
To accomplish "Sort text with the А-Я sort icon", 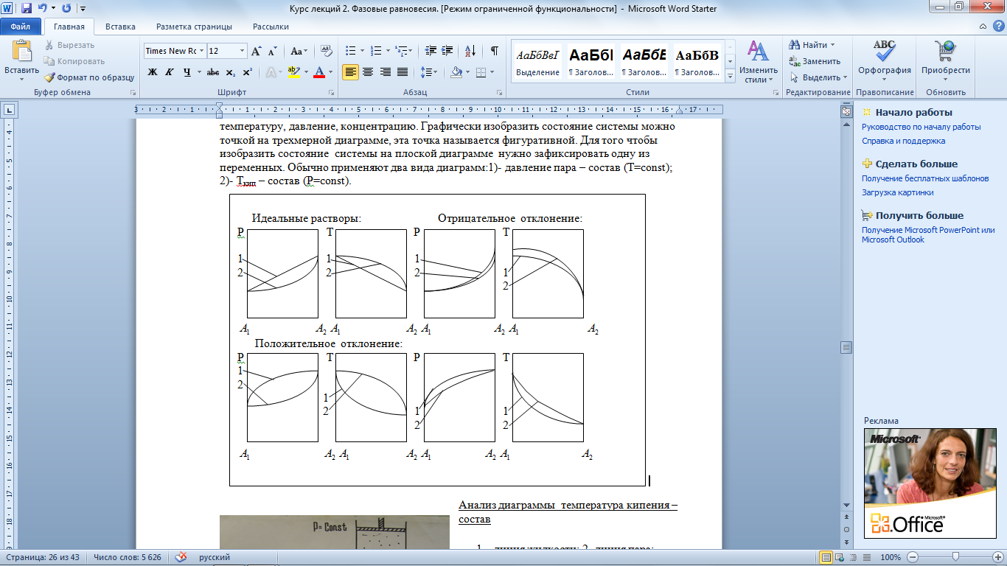I will [469, 51].
